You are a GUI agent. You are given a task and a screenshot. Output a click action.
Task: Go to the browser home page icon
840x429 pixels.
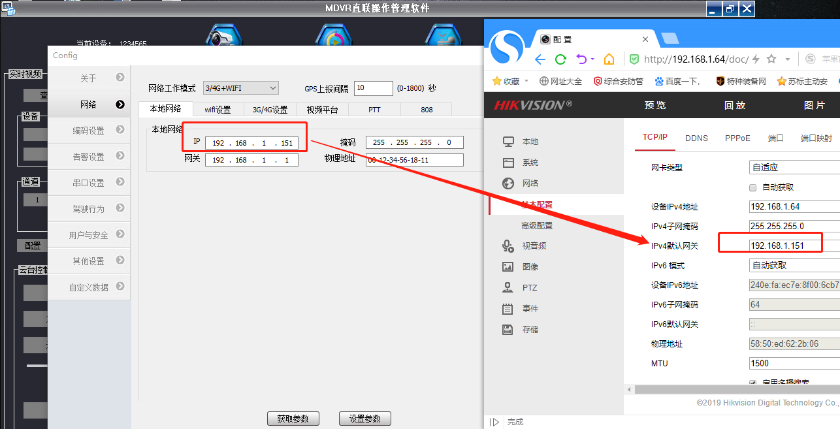tap(609, 59)
